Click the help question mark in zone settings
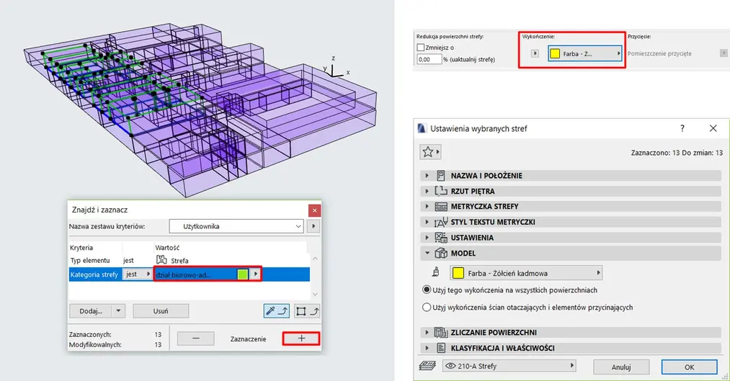The image size is (730, 381). pyautogui.click(x=682, y=128)
